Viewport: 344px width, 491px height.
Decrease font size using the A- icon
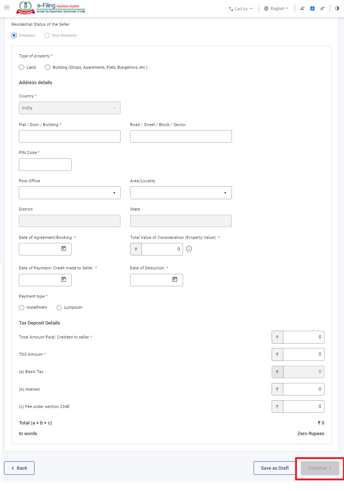tap(302, 8)
